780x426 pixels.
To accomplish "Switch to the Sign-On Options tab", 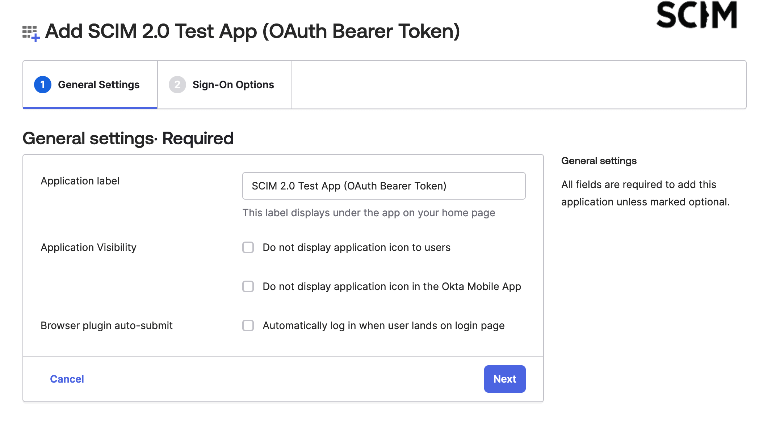I will click(233, 85).
